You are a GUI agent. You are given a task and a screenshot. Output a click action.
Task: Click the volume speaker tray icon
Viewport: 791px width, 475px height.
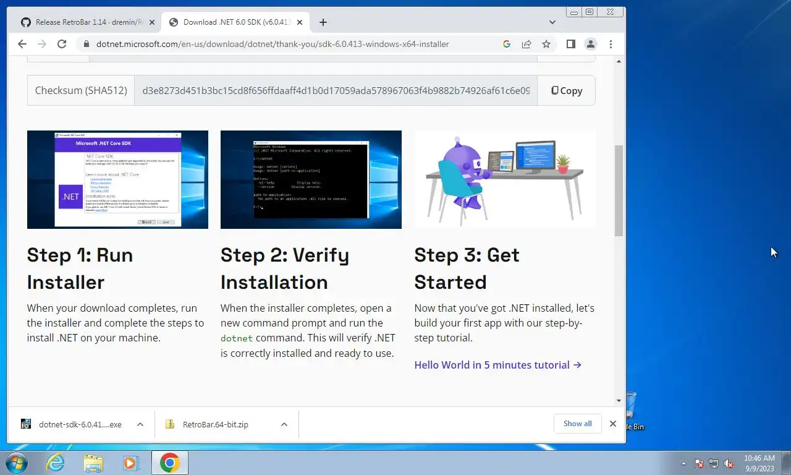[x=729, y=463]
